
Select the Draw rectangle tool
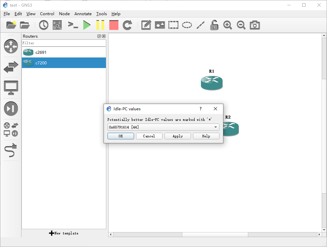coord(173,25)
